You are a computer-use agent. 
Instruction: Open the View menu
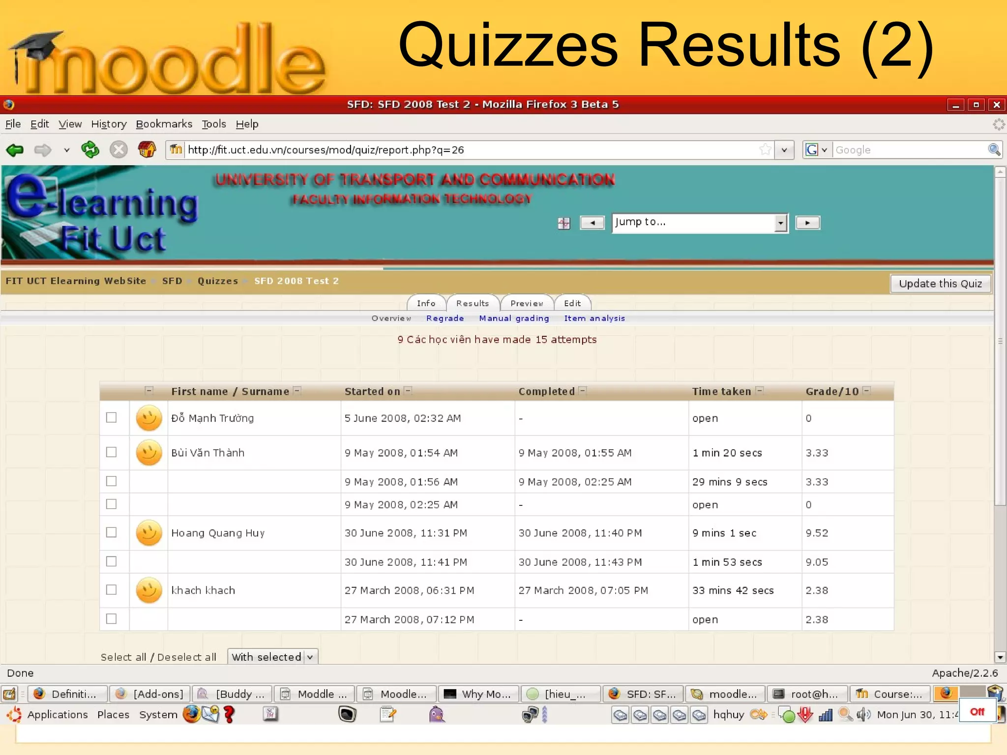pyautogui.click(x=70, y=124)
